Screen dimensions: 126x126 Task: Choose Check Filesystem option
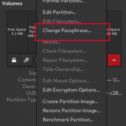click(65, 51)
